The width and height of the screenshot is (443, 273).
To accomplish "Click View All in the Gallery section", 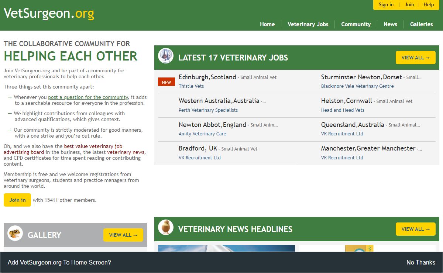I will click(x=123, y=235).
